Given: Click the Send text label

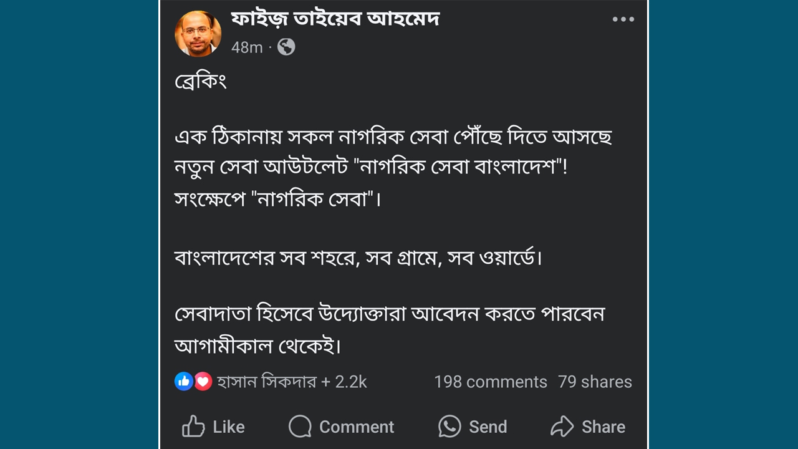Looking at the screenshot, I should (488, 427).
